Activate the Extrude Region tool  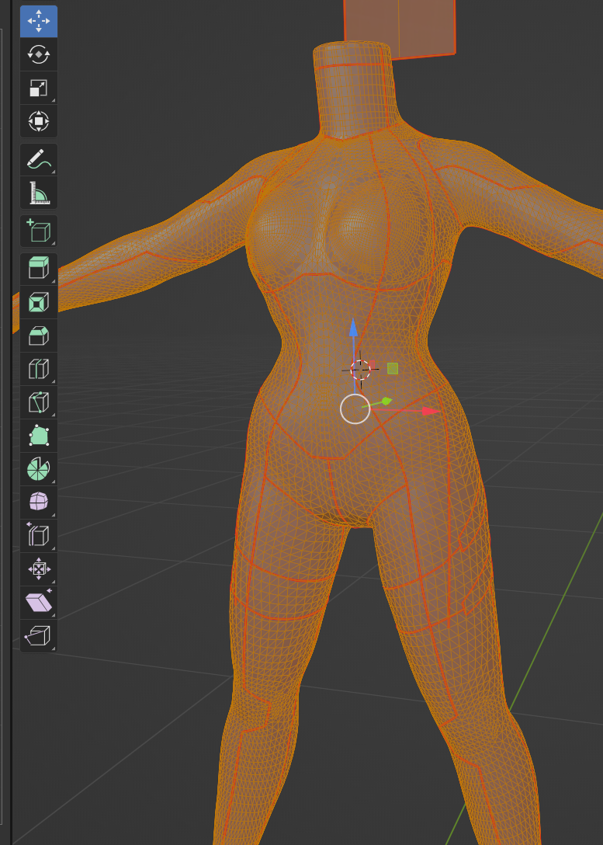pyautogui.click(x=39, y=269)
